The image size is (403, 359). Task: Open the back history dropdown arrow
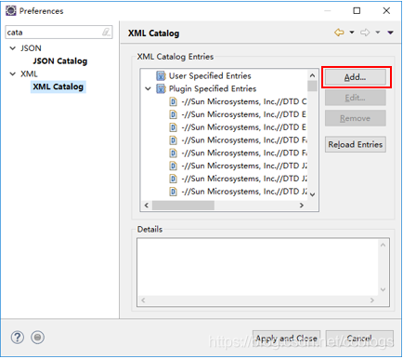(x=352, y=33)
